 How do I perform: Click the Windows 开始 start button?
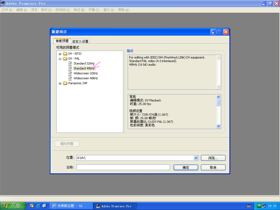point(13,206)
